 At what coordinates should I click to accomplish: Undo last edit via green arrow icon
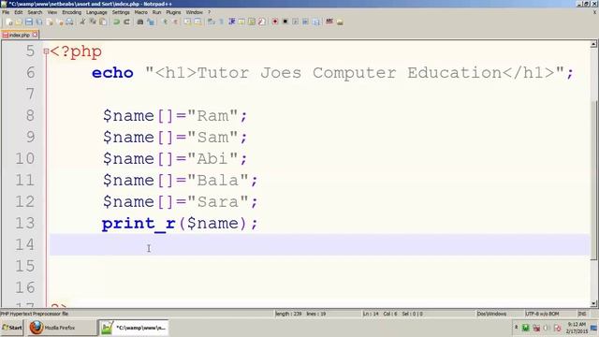[x=116, y=22]
